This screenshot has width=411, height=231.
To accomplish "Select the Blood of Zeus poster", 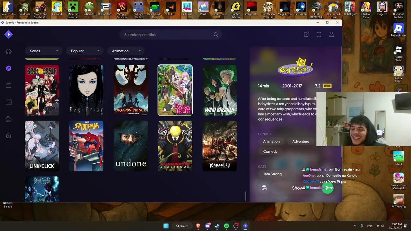I will coord(42,189).
